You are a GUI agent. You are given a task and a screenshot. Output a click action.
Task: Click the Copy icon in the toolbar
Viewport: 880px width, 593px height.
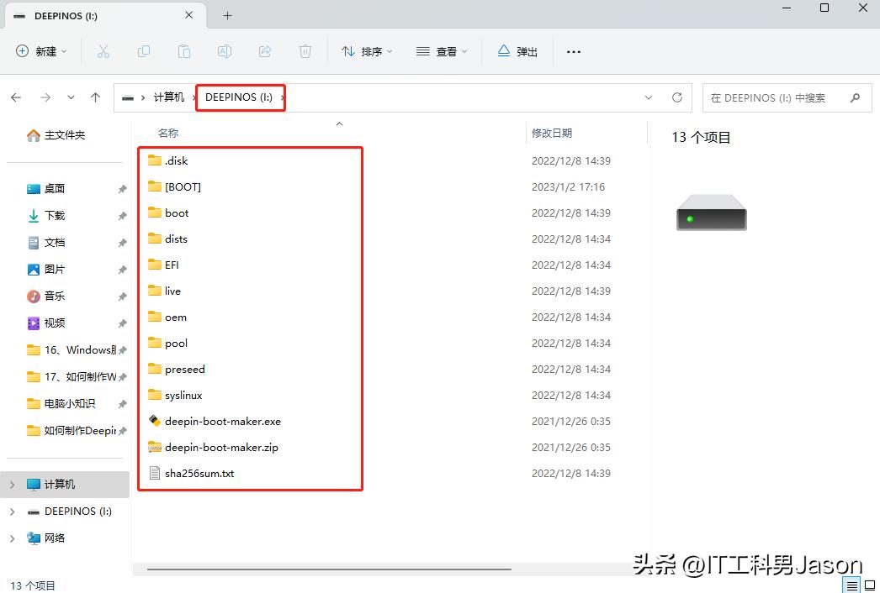pos(144,51)
